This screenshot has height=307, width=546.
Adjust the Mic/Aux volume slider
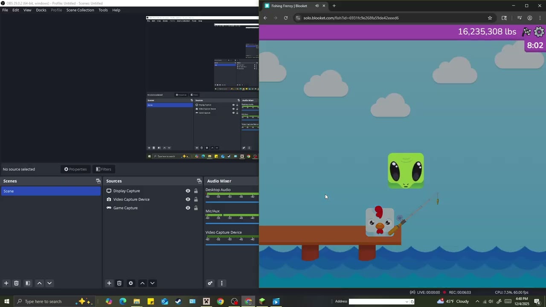pyautogui.click(x=232, y=223)
